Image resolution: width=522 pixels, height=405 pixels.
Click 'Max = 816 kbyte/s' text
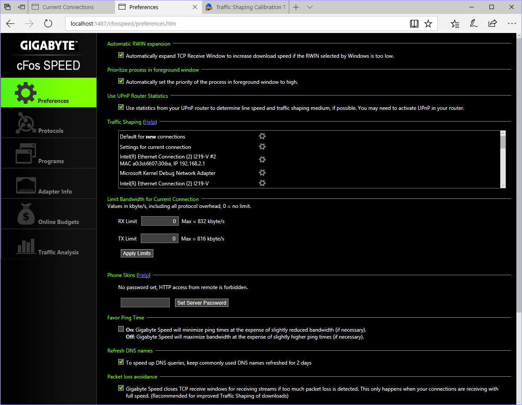[x=203, y=238]
